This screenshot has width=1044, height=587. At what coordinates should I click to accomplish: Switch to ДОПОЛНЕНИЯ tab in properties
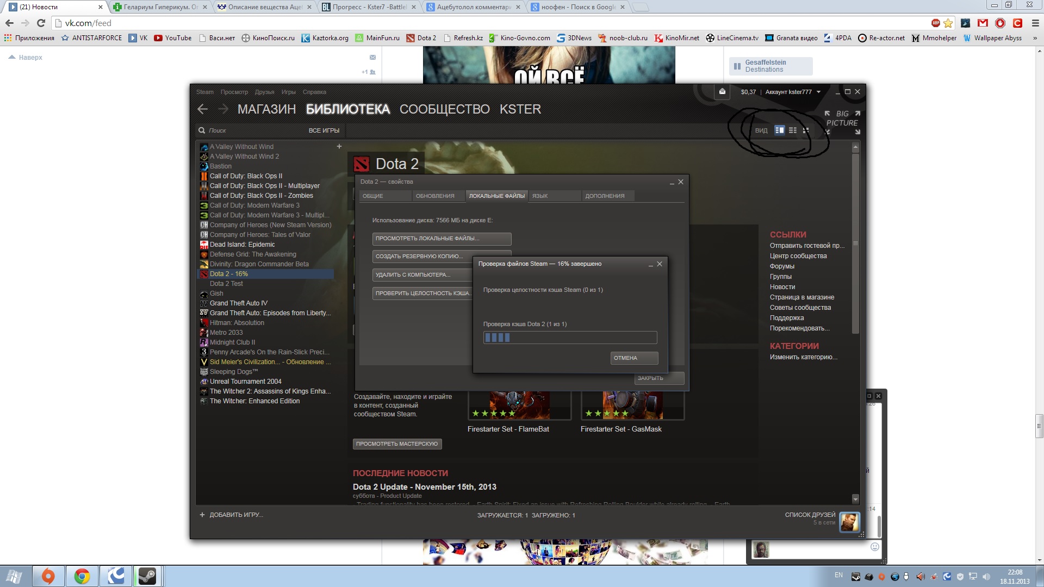(x=608, y=196)
